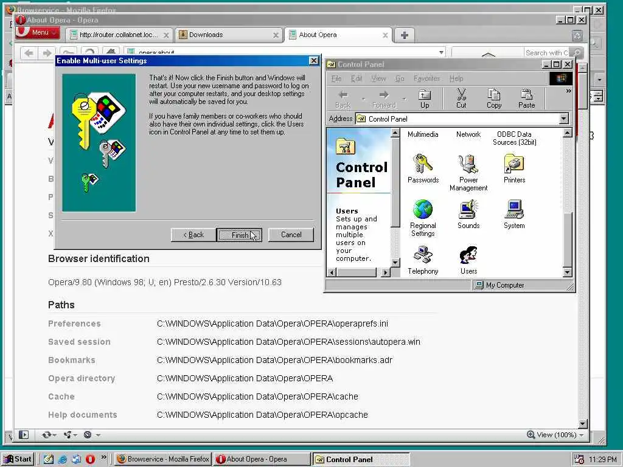The image size is (623, 467).
Task: Click Outlook Express quick launch icon
Action: (x=76, y=459)
